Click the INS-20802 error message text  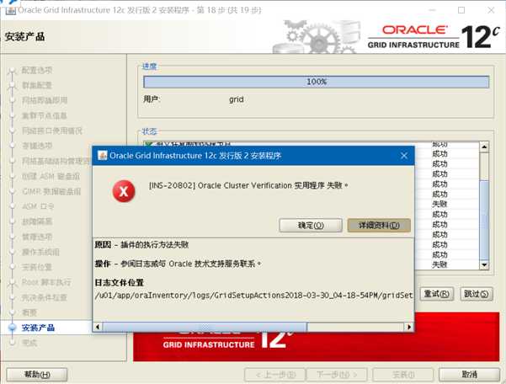[x=248, y=185]
